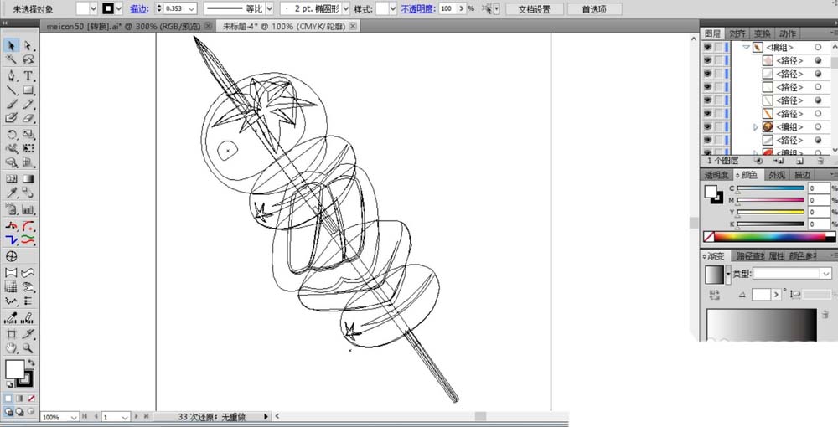Viewport: 838px width, 427px height.
Task: Collapse the top <编组> tree arrow
Action: tap(746, 48)
